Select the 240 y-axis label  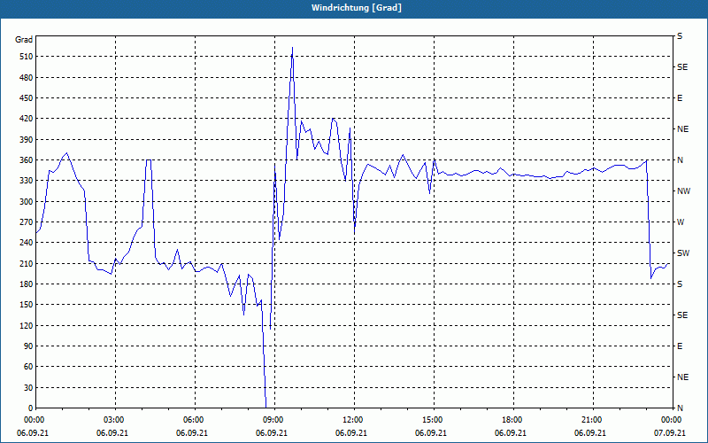click(x=27, y=243)
